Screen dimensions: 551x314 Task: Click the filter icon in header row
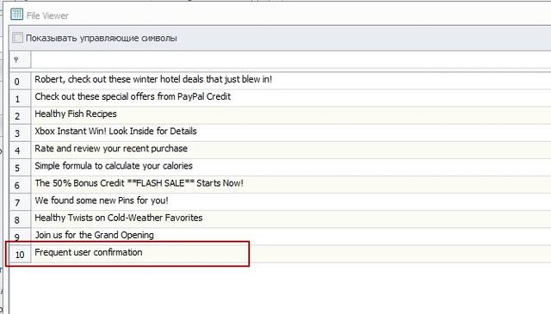point(16,59)
